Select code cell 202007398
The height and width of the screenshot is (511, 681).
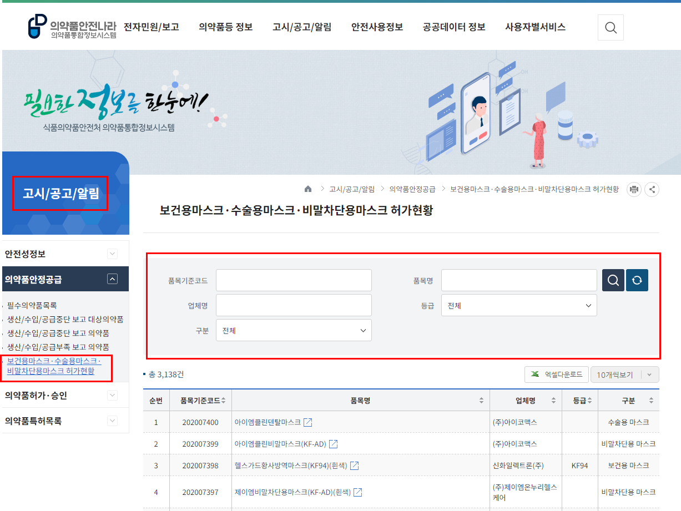tap(200, 466)
